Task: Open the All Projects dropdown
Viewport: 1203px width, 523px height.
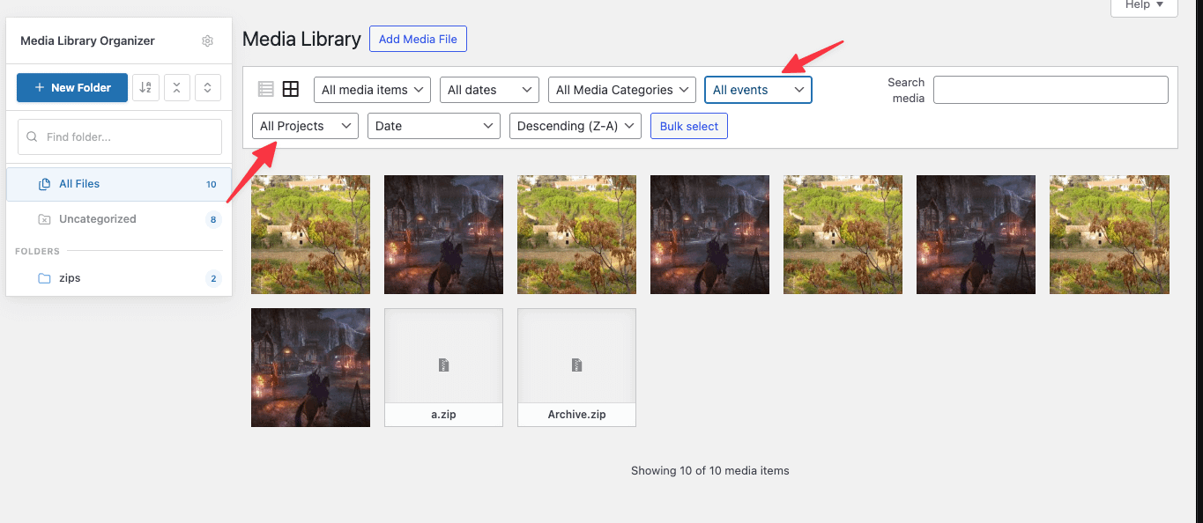Action: [x=304, y=126]
